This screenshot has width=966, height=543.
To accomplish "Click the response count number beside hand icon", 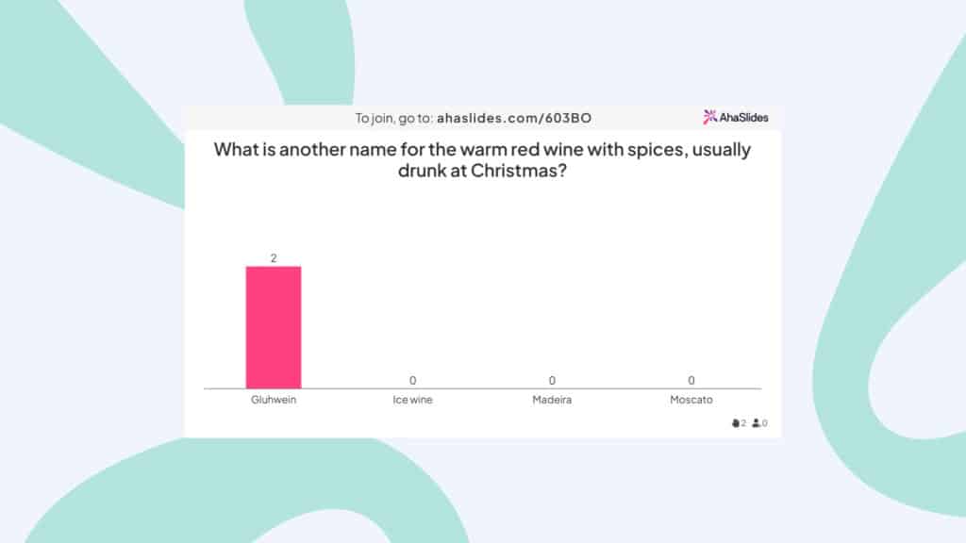I will pos(743,423).
